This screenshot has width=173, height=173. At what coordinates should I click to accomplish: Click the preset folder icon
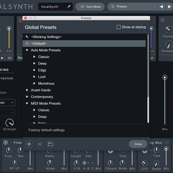pyautogui.click(x=50, y=144)
